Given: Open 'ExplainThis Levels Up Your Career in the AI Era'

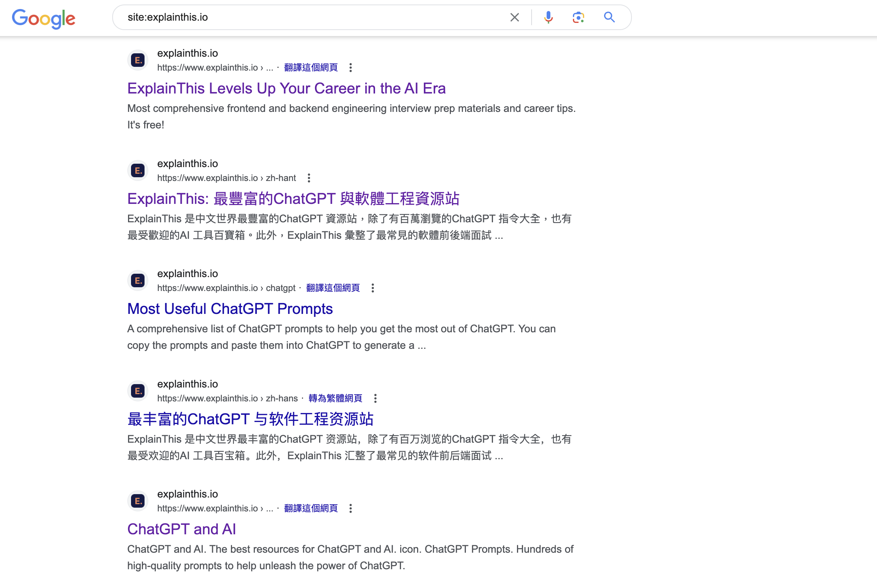Looking at the screenshot, I should click(286, 89).
